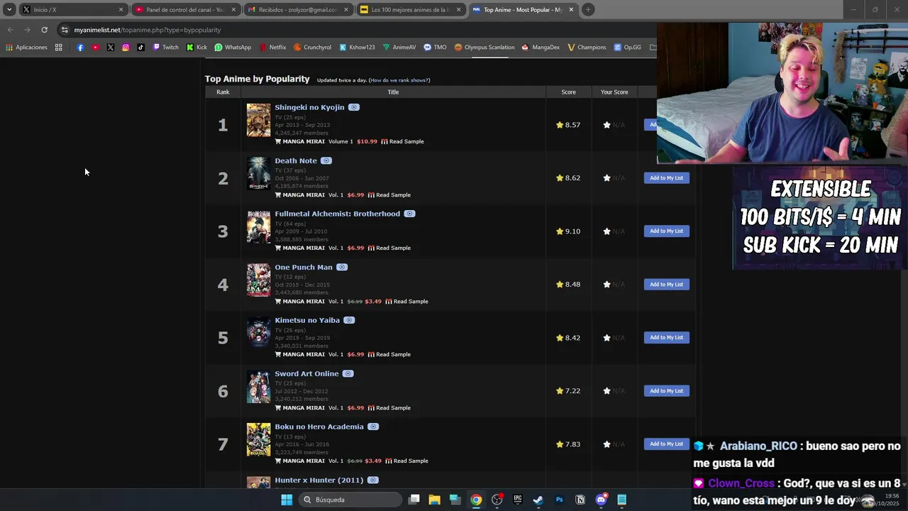Open the Aplicaciones apps shortcut

26,48
